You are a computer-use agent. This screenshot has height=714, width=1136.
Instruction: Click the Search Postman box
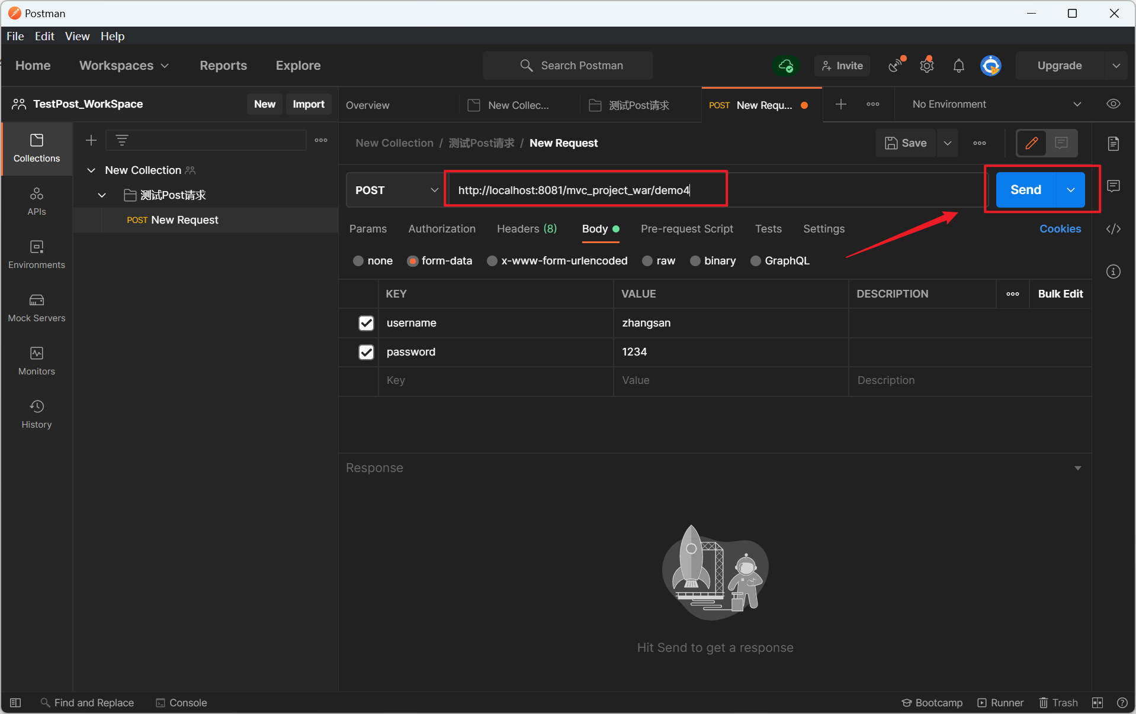coord(567,66)
